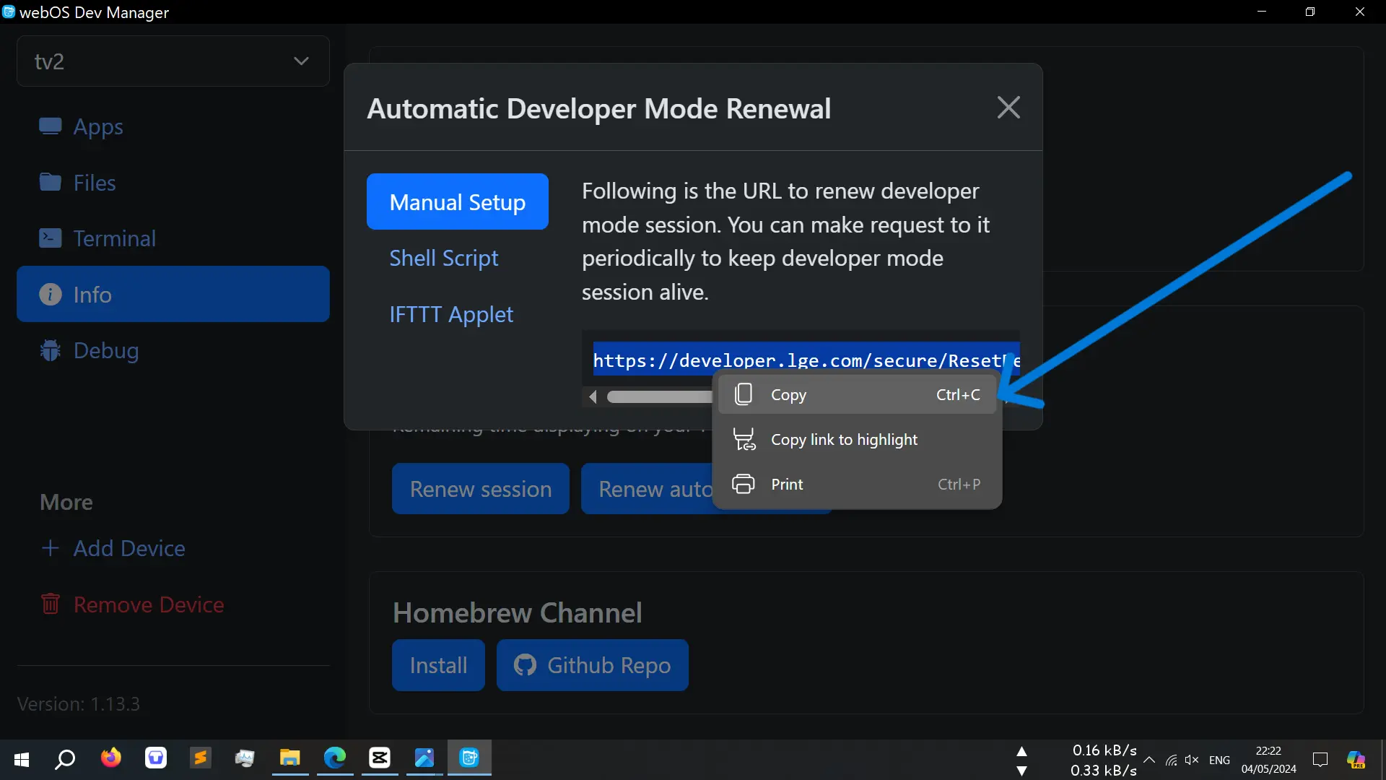Image resolution: width=1386 pixels, height=780 pixels.
Task: Click the Files folder icon
Action: (50, 182)
